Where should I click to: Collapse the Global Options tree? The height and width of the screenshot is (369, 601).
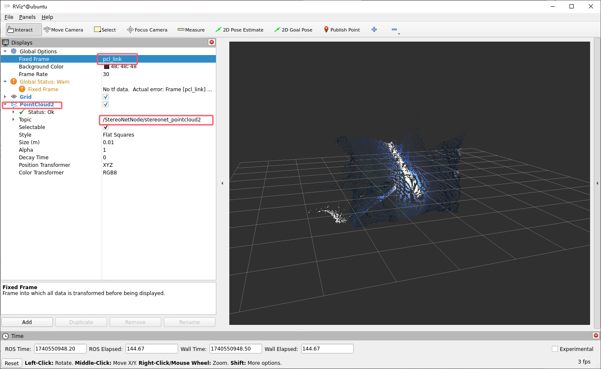[x=5, y=51]
